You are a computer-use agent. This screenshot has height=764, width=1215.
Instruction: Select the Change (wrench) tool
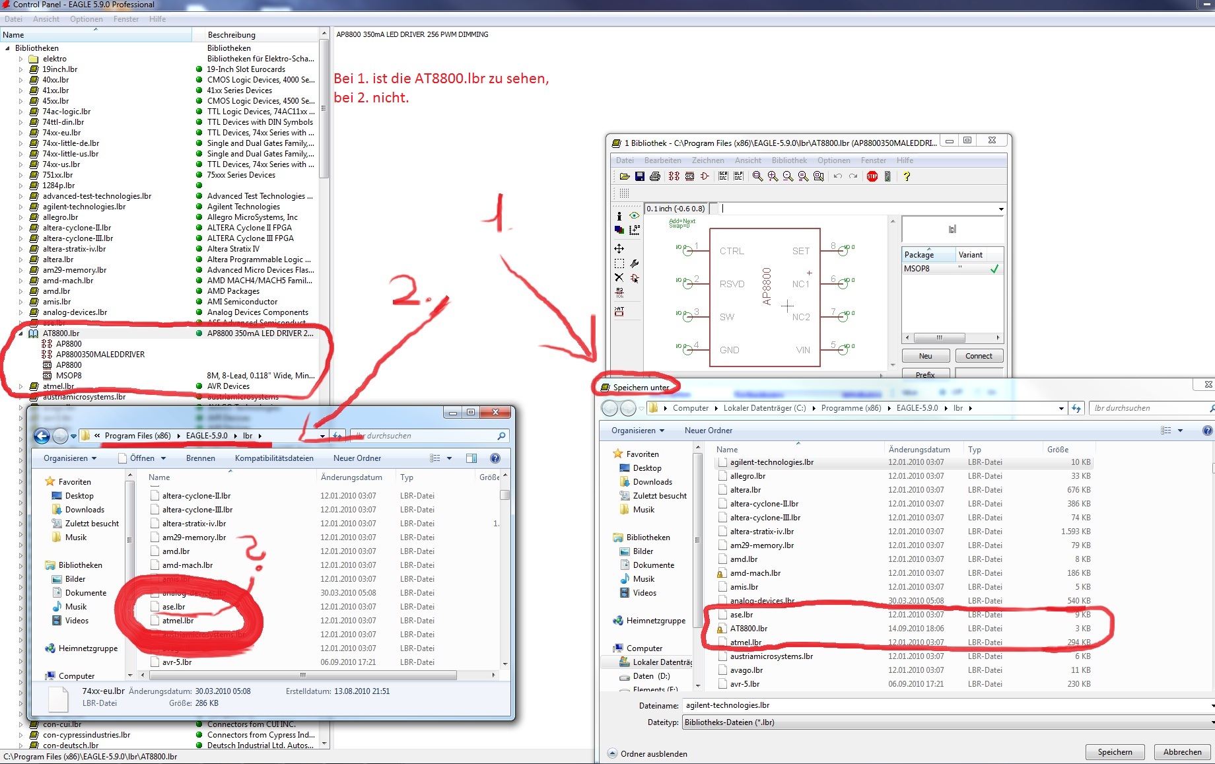coord(634,263)
